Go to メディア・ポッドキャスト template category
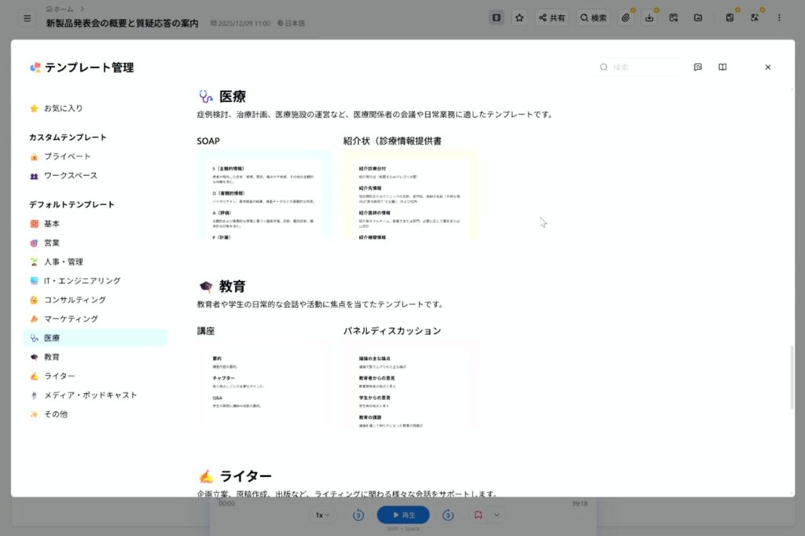 pyautogui.click(x=90, y=395)
